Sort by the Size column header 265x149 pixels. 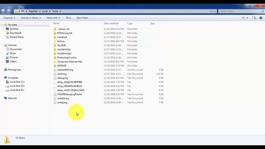pyautogui.click(x=152, y=23)
